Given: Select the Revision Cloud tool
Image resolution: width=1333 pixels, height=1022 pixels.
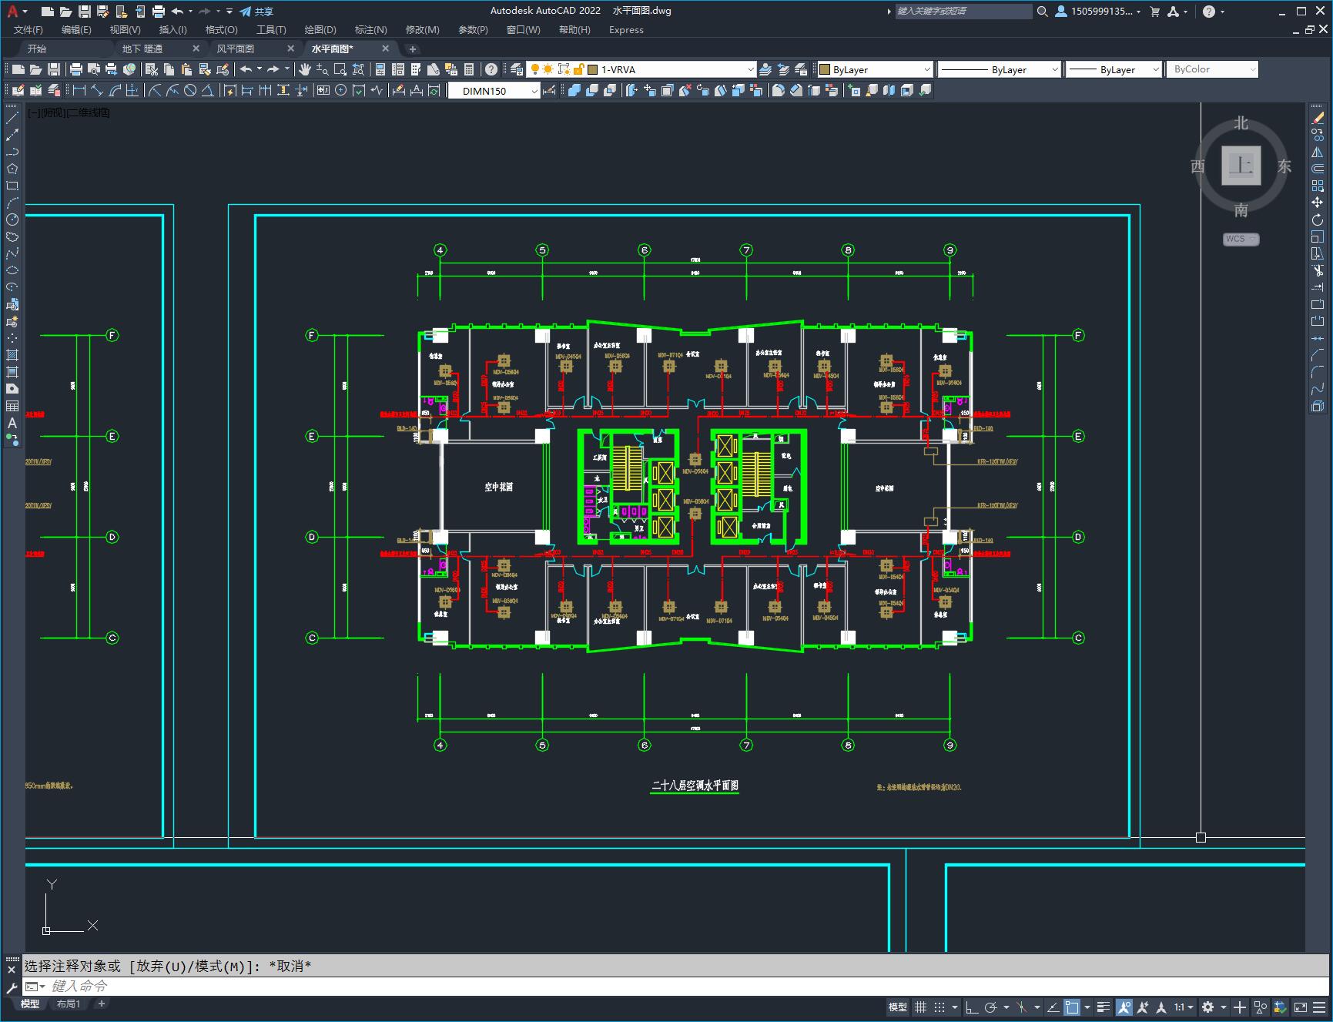Looking at the screenshot, I should (12, 236).
